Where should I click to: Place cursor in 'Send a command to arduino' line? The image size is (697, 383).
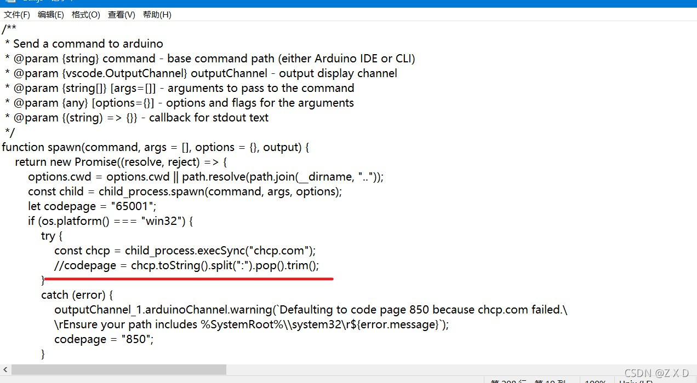click(x=84, y=44)
